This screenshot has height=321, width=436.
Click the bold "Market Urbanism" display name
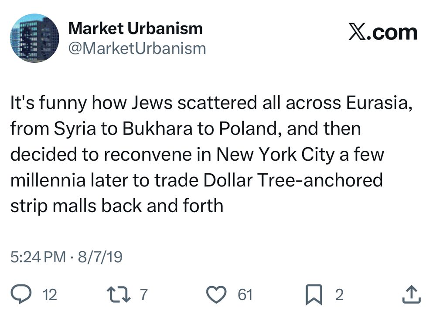point(136,29)
